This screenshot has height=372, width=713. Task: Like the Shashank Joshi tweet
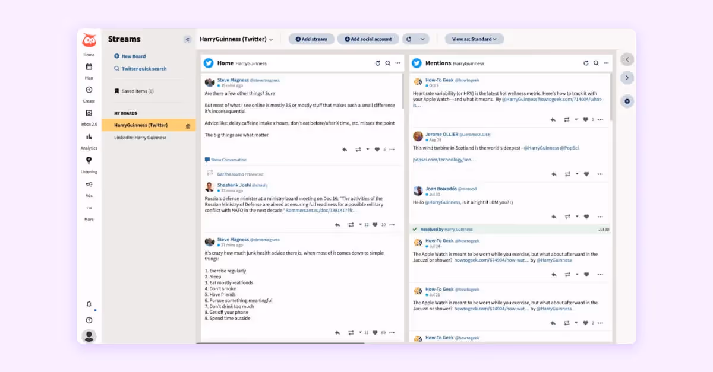pos(375,225)
